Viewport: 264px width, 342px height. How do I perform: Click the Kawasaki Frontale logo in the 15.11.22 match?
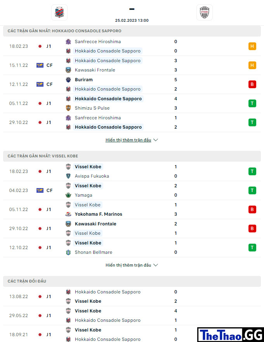pos(68,70)
